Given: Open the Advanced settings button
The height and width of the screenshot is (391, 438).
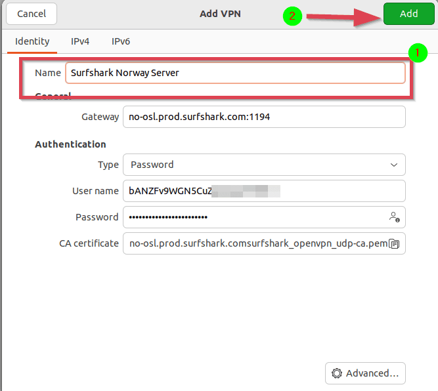Looking at the screenshot, I should point(365,373).
